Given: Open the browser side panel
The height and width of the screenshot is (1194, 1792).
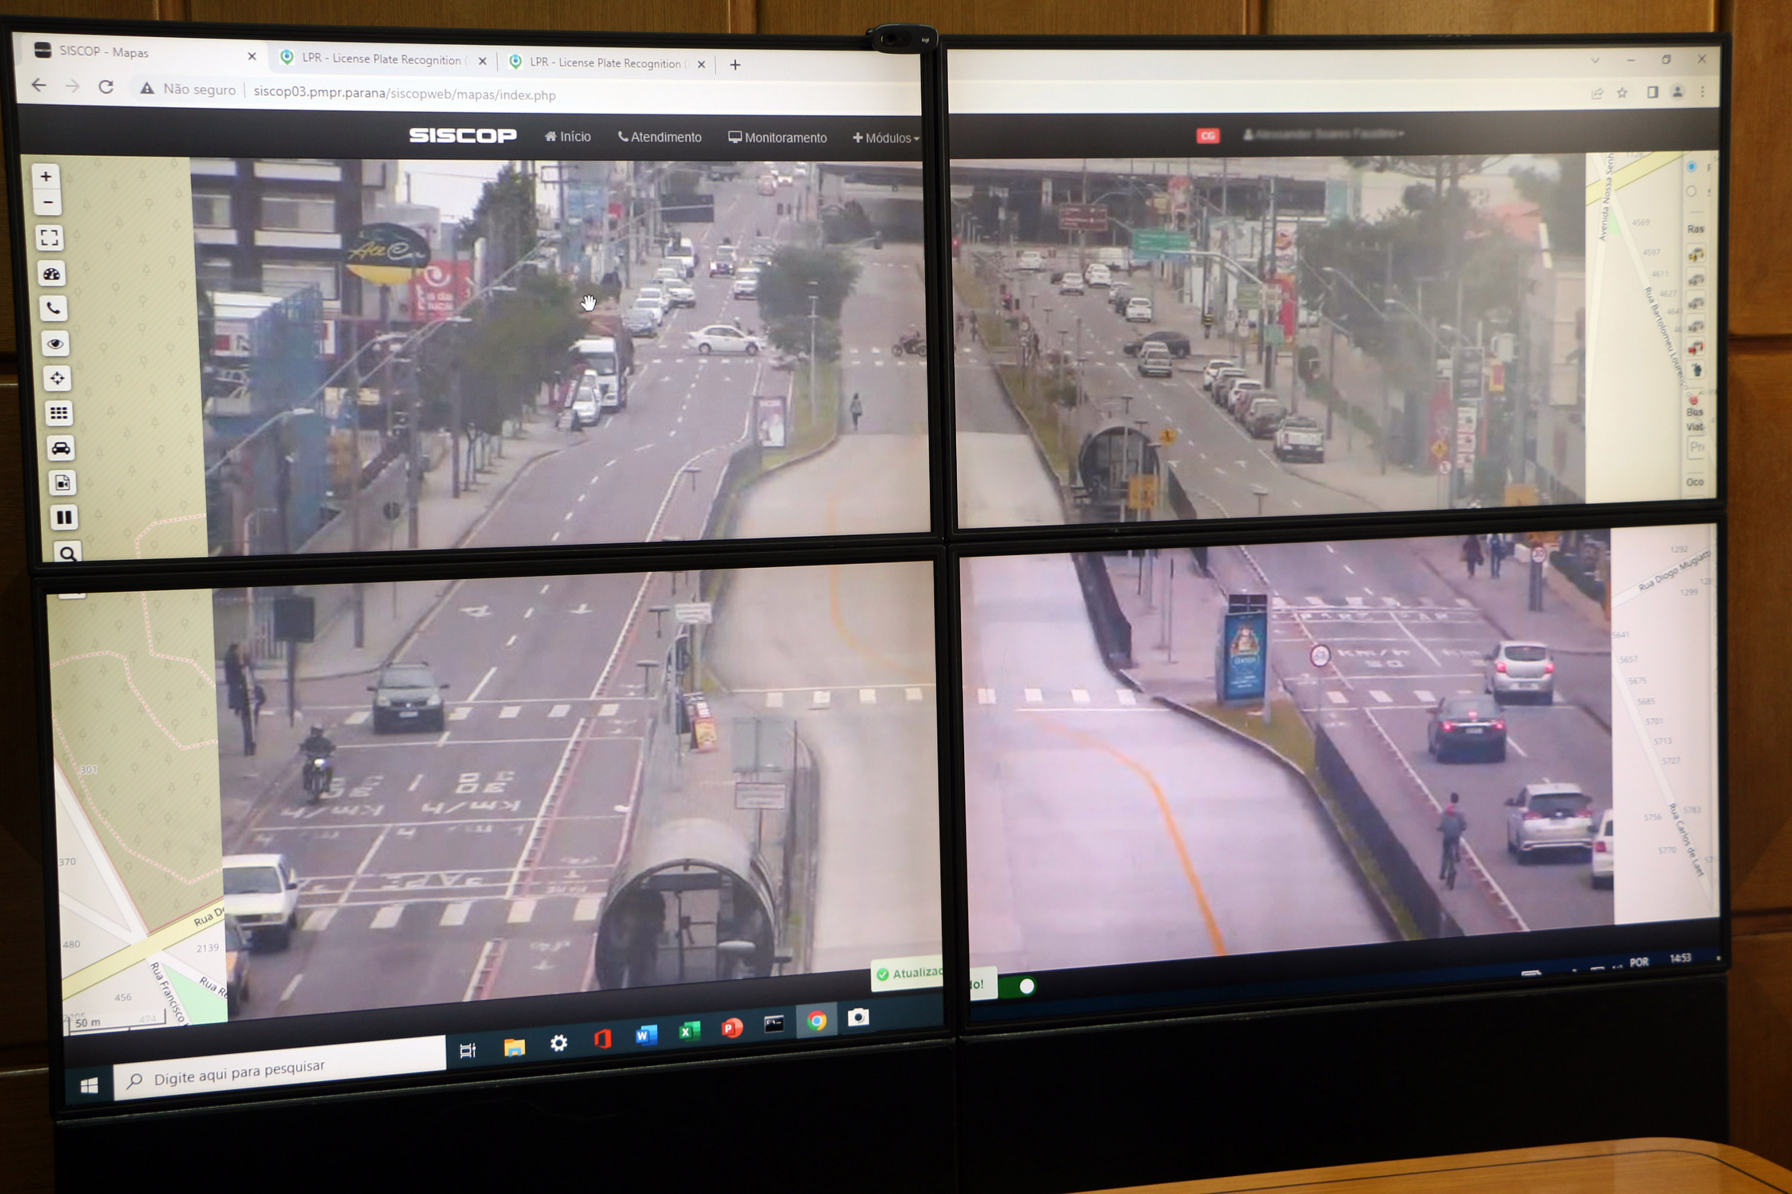Looking at the screenshot, I should [1652, 91].
